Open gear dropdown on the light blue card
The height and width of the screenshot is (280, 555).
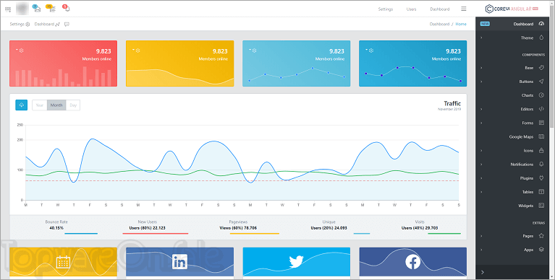(x=253, y=51)
